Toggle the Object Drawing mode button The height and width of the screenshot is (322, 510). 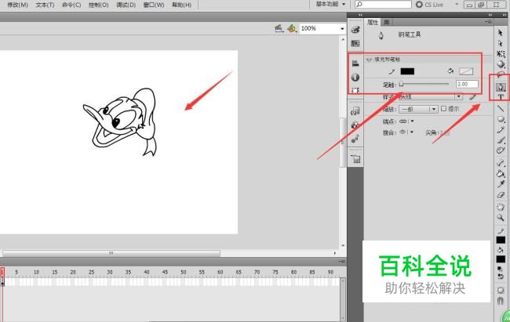501,290
